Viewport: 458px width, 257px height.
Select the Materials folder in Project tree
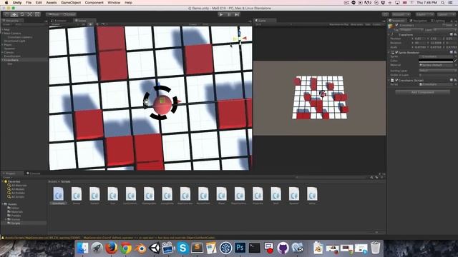(16, 211)
